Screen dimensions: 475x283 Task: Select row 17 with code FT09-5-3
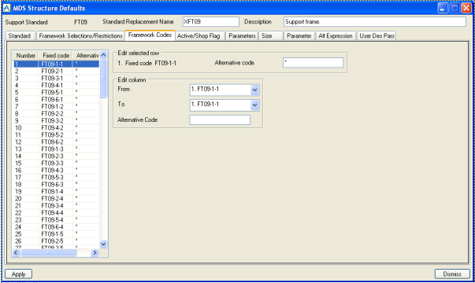[56, 178]
